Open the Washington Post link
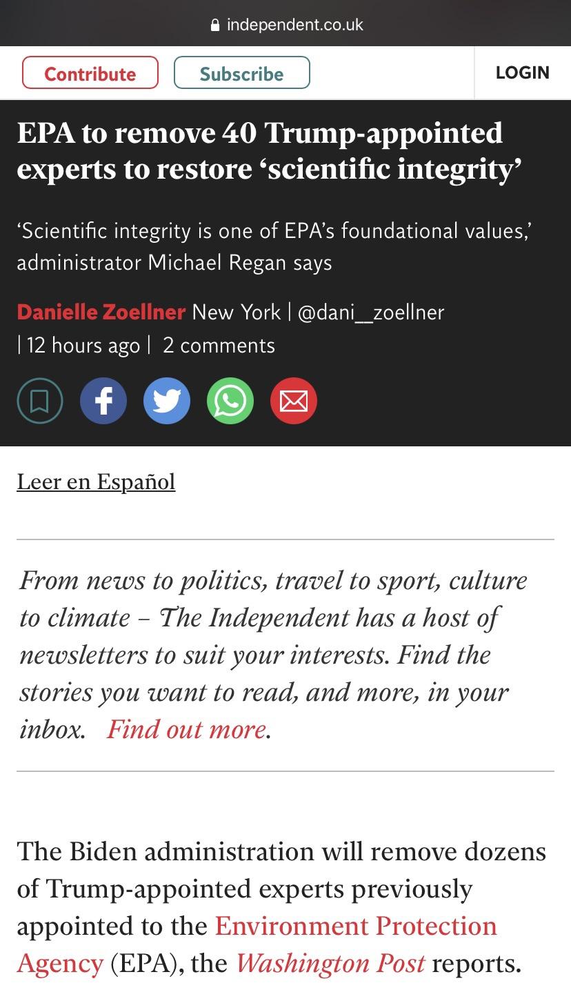Image resolution: width=571 pixels, height=1001 pixels. point(330,963)
